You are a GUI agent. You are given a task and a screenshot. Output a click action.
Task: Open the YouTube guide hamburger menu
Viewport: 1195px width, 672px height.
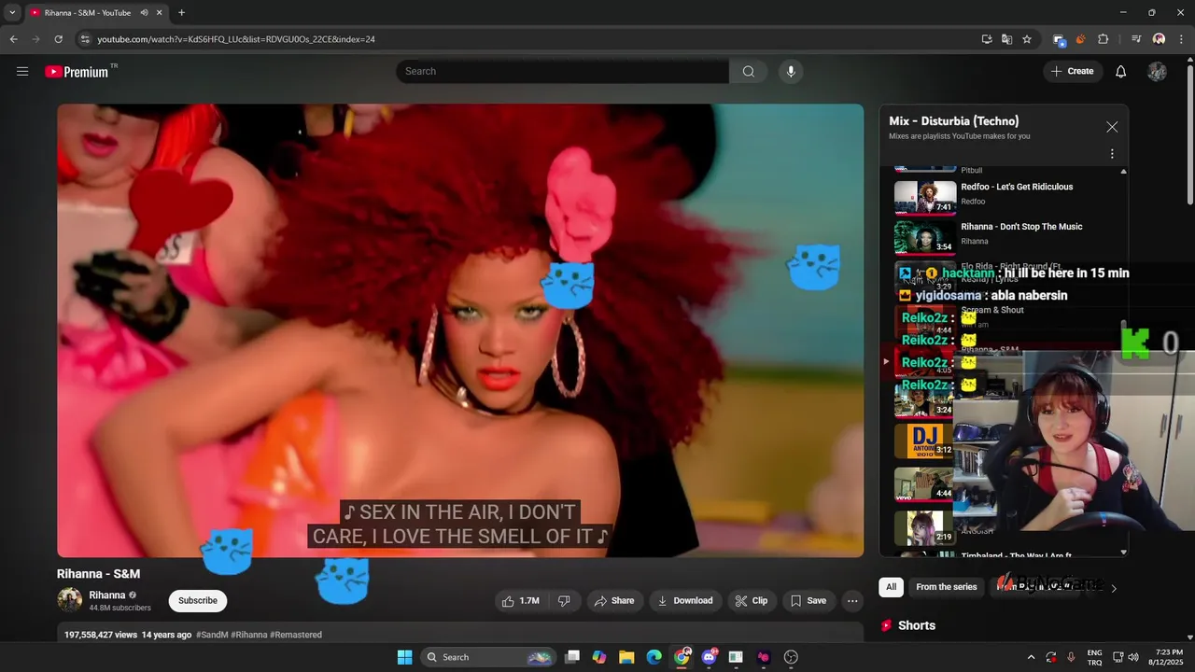22,71
